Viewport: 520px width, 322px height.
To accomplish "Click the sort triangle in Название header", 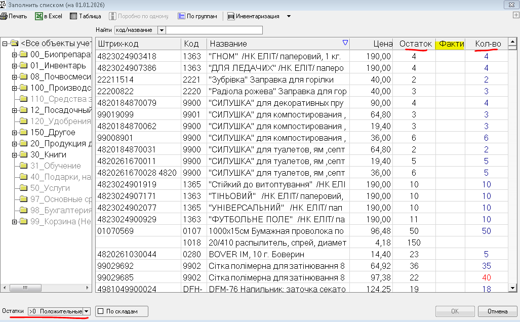I will [x=345, y=43].
